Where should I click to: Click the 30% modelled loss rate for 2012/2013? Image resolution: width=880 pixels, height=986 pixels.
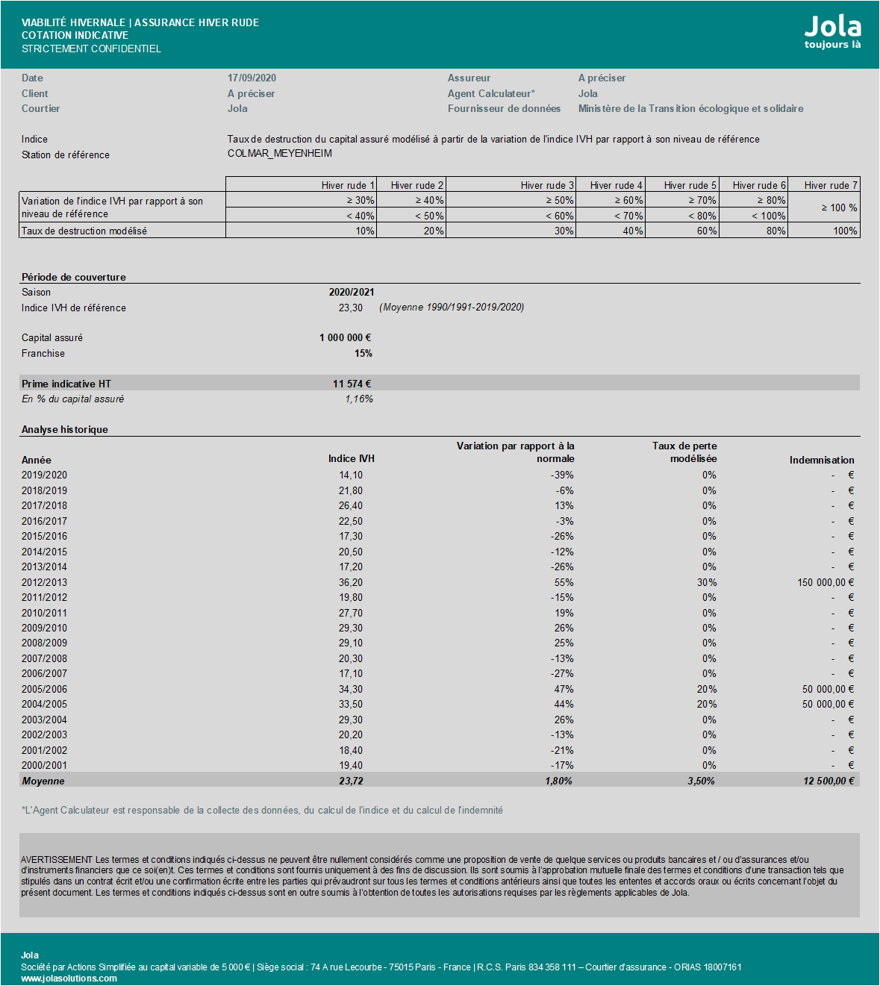tap(707, 582)
